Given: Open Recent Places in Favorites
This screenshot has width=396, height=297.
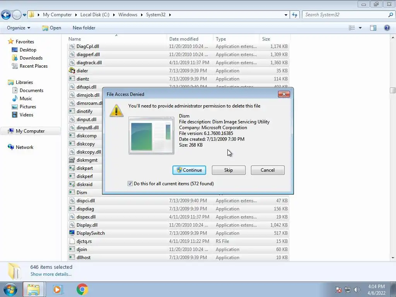Looking at the screenshot, I should [30, 66].
